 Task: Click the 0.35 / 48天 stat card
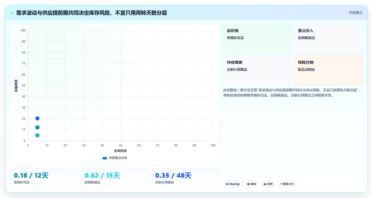[186, 178]
